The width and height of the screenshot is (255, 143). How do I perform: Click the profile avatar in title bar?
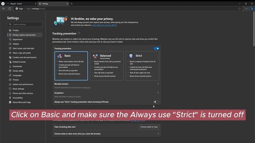pos(3,4)
